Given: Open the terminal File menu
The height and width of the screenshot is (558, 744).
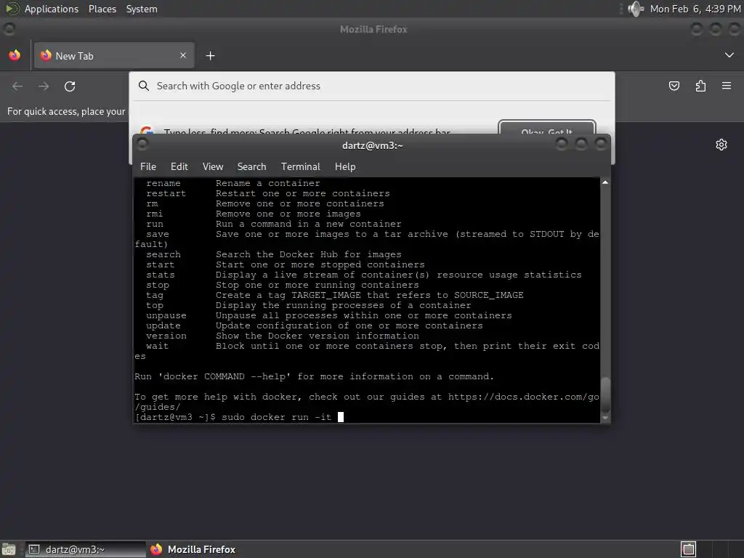Looking at the screenshot, I should click(148, 166).
